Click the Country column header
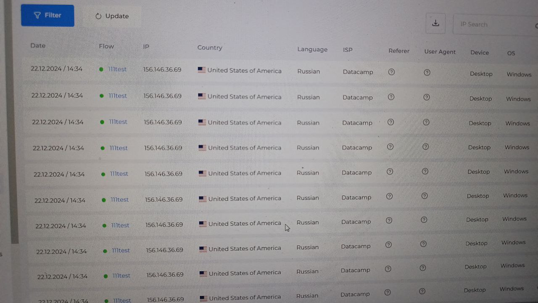Screen dimensions: 538x303 [x=210, y=48]
